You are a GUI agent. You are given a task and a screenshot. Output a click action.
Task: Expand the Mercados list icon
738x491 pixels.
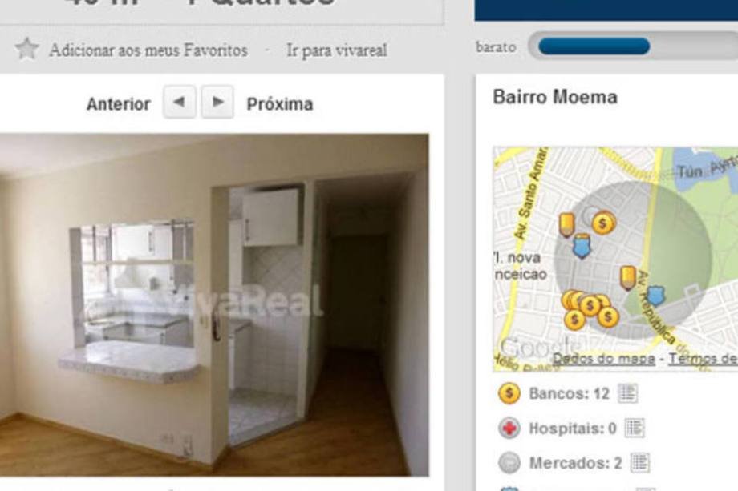pos(640,463)
